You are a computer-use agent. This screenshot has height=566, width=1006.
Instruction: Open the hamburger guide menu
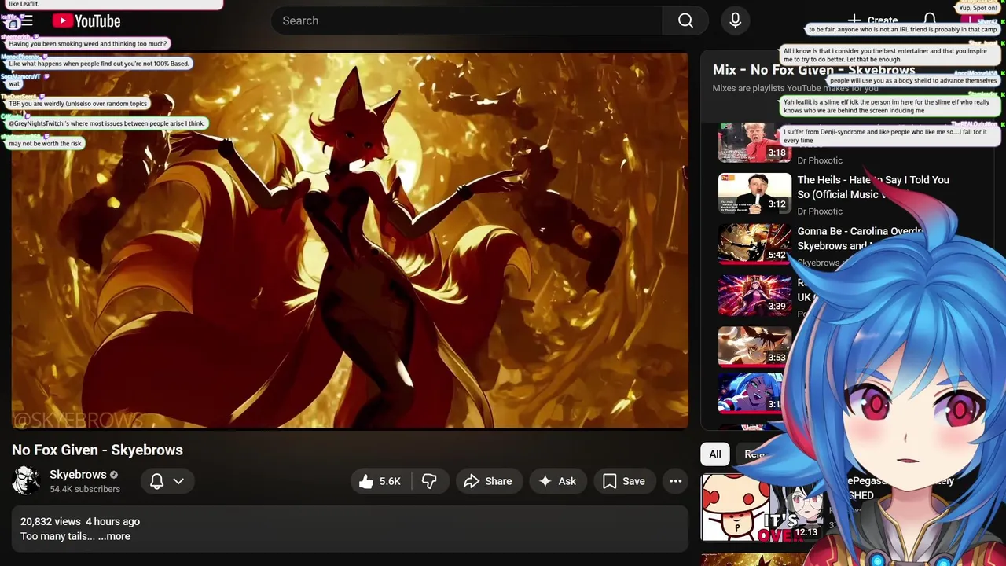point(26,21)
